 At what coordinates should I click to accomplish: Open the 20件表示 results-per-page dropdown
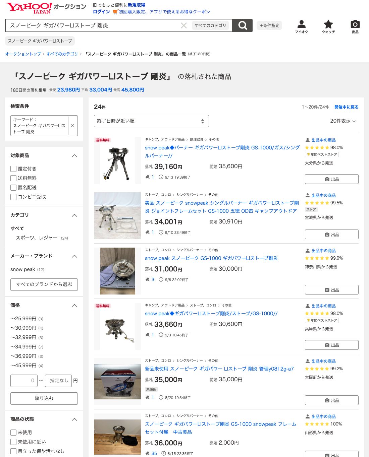[343, 121]
